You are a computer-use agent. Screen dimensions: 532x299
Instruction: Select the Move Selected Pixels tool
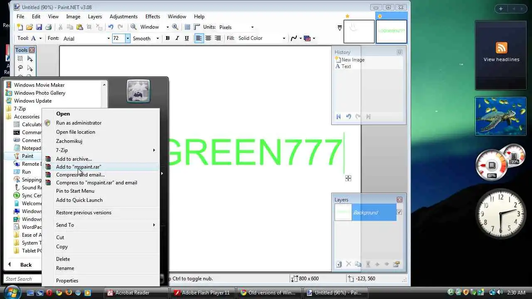click(x=30, y=59)
